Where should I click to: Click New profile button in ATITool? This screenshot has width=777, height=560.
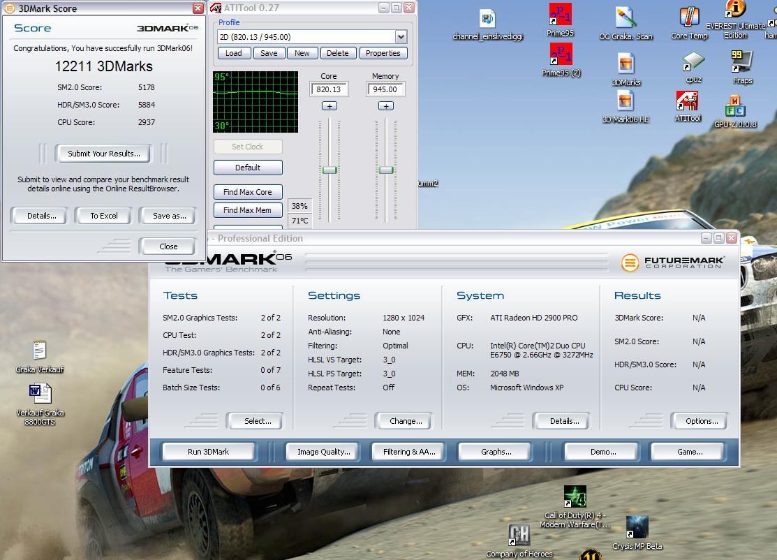pyautogui.click(x=302, y=53)
